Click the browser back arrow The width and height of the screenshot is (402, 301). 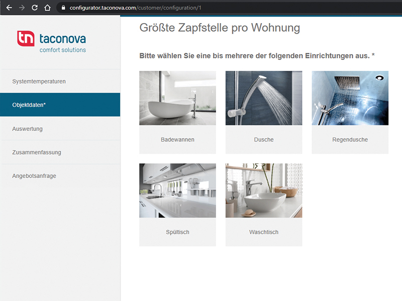[8, 8]
